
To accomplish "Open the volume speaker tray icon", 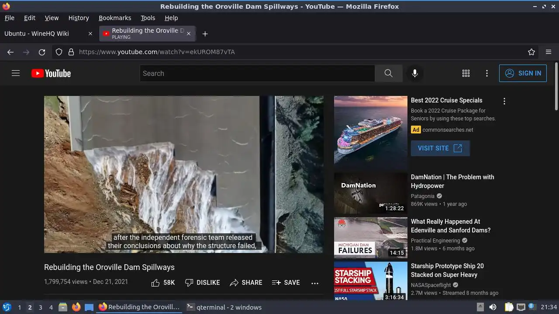I will point(493,307).
